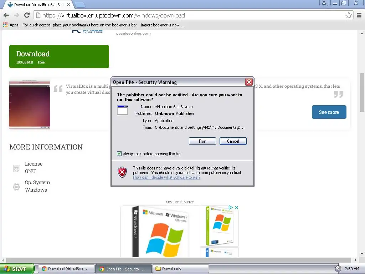
Task: Click the red shield warning icon
Action: tap(123, 172)
